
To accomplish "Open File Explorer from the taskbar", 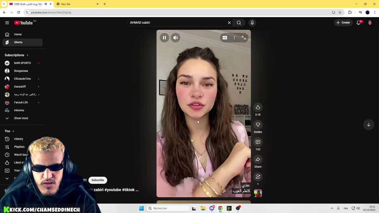I will 203,209.
